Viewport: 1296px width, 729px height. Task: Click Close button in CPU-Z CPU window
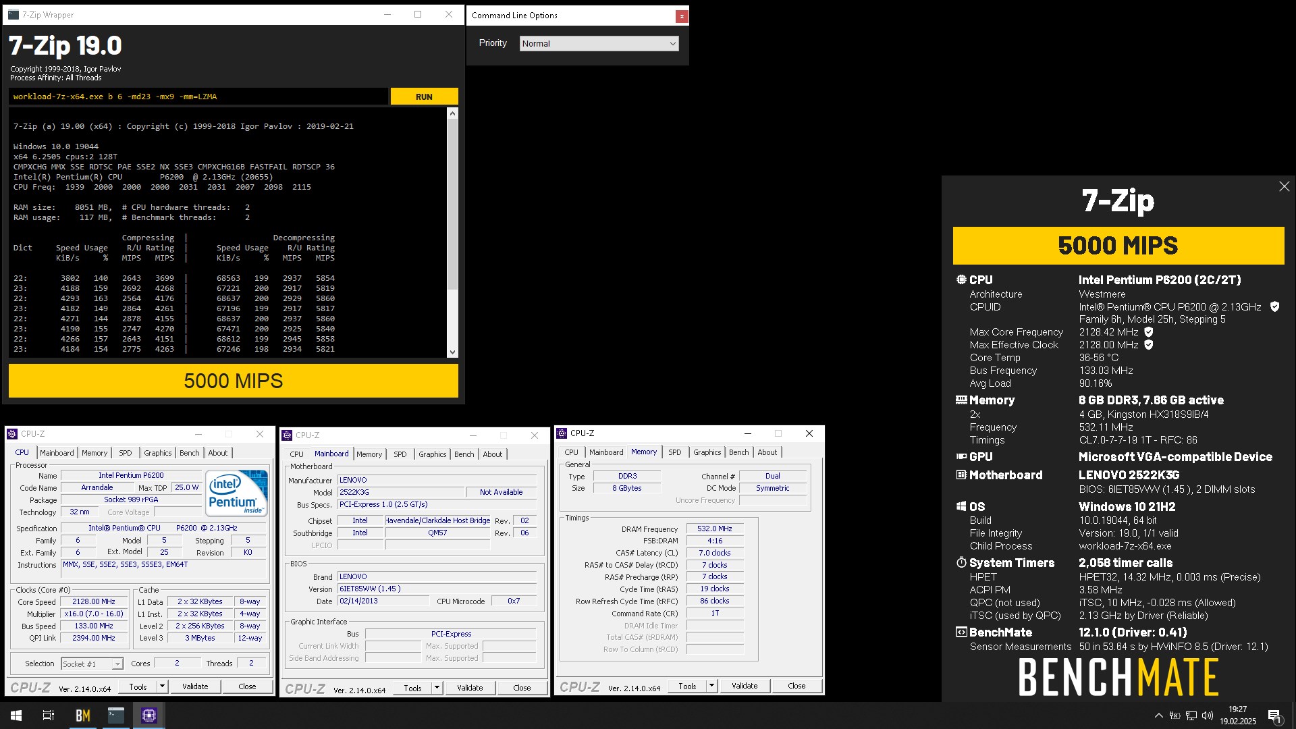click(247, 686)
